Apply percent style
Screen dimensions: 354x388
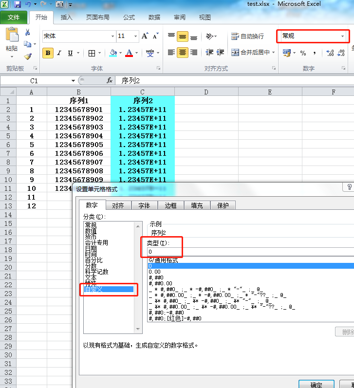[303, 53]
